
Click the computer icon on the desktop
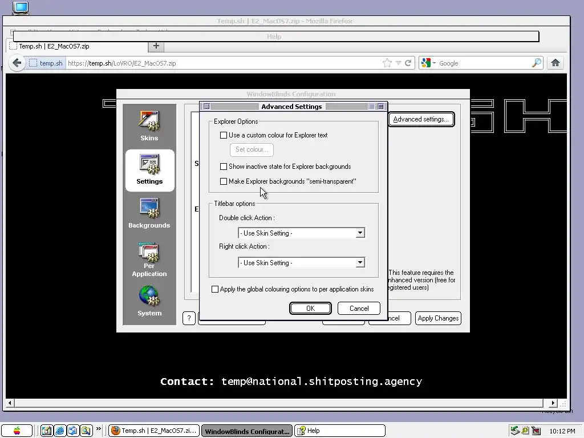point(21,7)
